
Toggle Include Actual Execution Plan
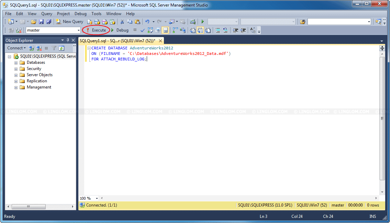(x=175, y=30)
